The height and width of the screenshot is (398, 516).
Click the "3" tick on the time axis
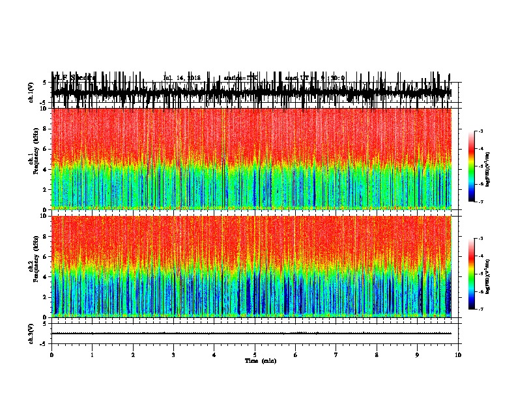point(173,355)
